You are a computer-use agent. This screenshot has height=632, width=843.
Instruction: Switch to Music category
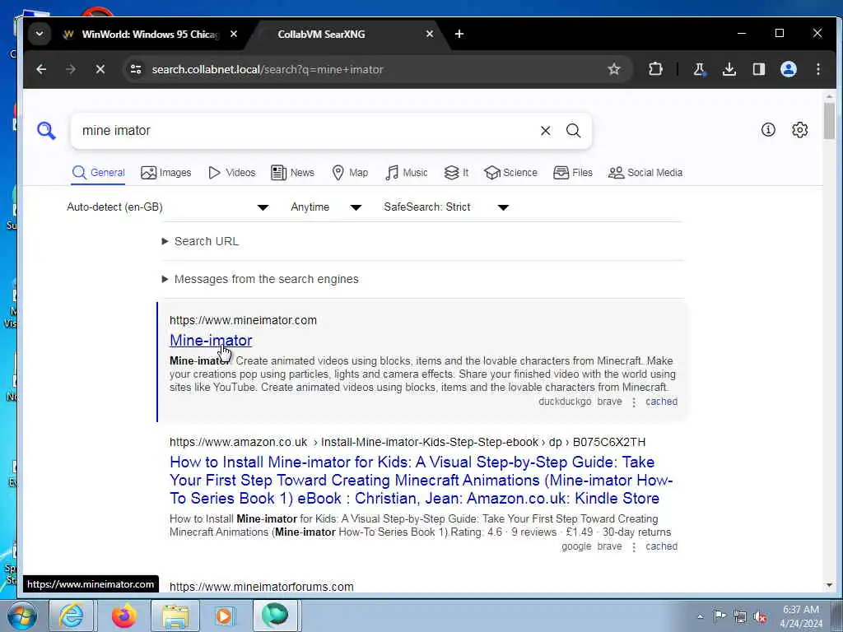pyautogui.click(x=407, y=173)
